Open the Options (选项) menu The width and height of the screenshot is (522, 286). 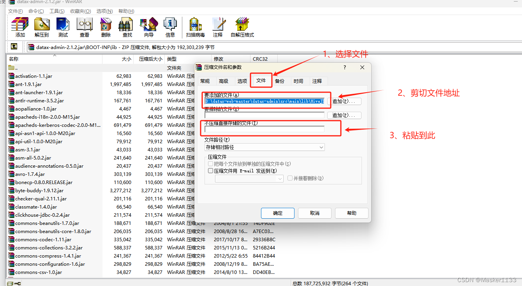pos(104,11)
